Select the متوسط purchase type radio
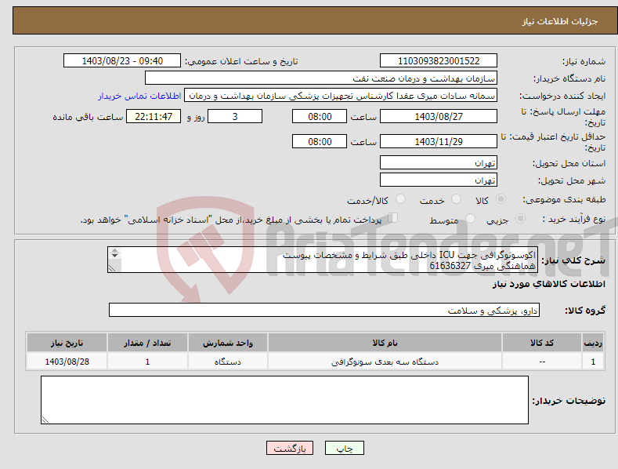 click(470, 219)
